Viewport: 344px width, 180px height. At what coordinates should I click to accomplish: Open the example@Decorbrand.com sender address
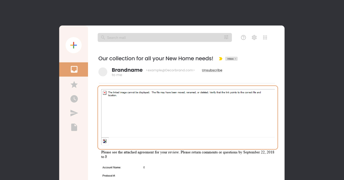[170, 70]
